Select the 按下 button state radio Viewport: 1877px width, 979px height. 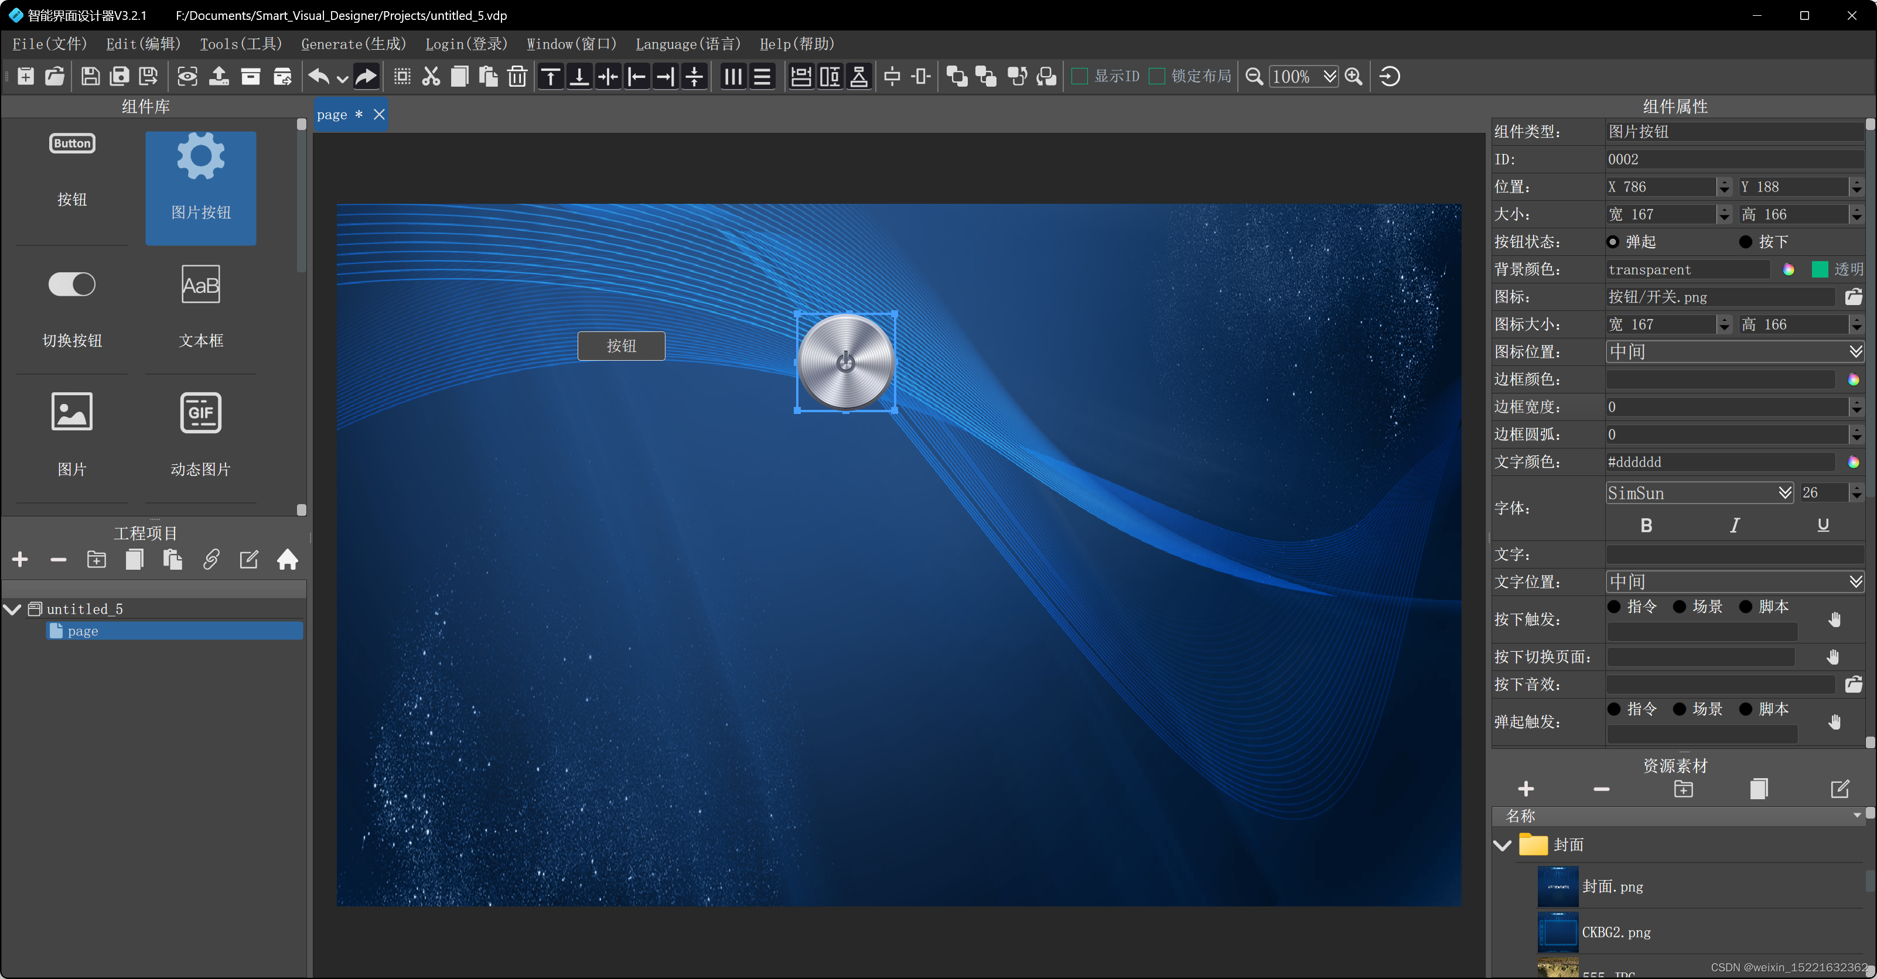(1746, 242)
